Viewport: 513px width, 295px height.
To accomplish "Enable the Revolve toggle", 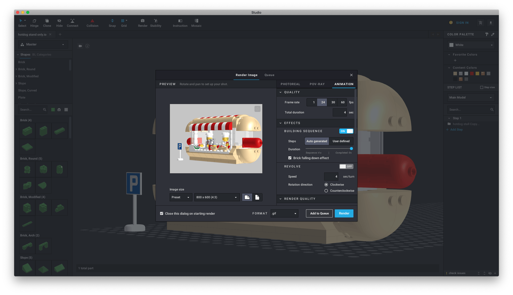I will (346, 166).
